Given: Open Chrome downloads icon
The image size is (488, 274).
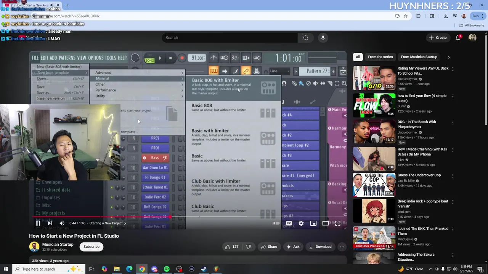Looking at the screenshot, I should [446, 16].
